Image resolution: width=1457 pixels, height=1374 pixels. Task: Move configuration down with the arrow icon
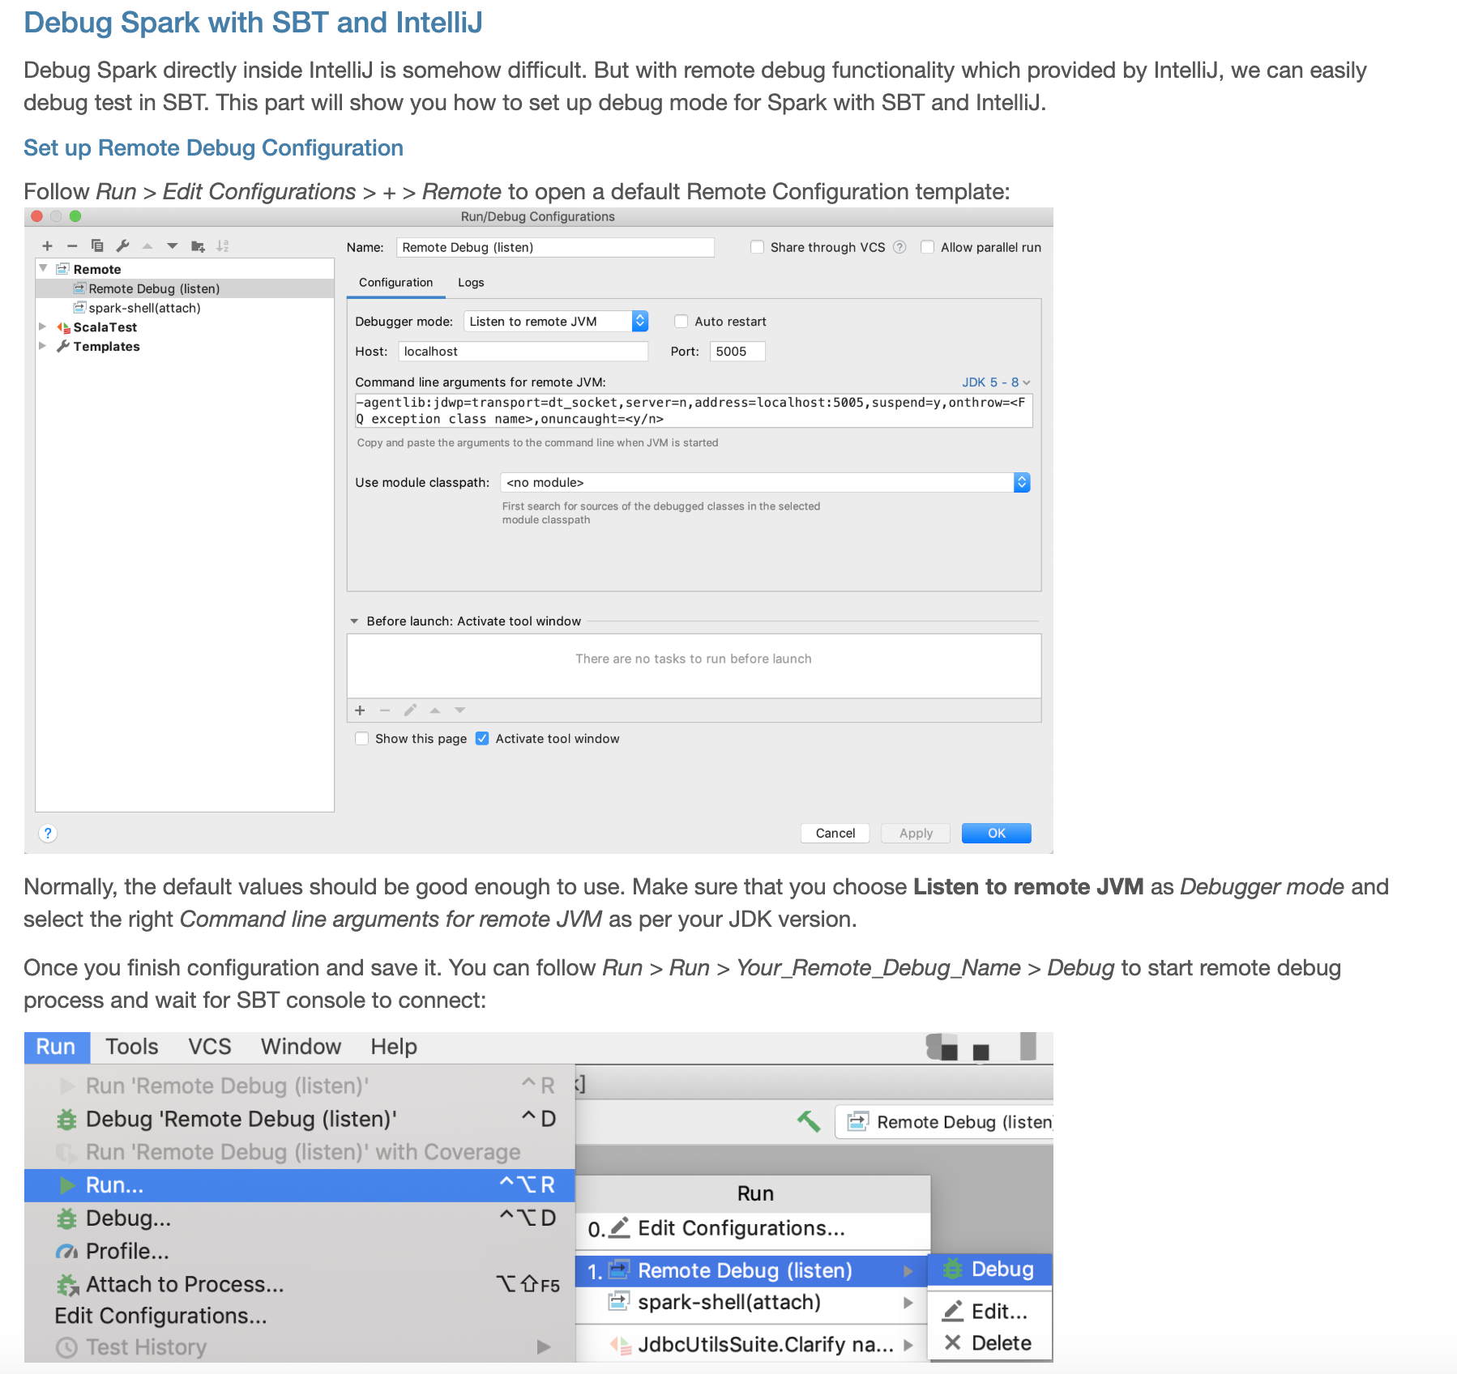coord(173,245)
